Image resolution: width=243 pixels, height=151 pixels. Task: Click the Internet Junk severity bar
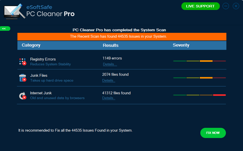click(199, 95)
